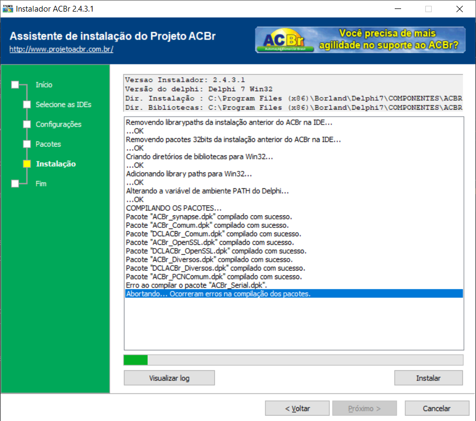Minimize the Instalador ACBr window
Image resolution: width=476 pixels, height=421 pixels.
[x=398, y=9]
